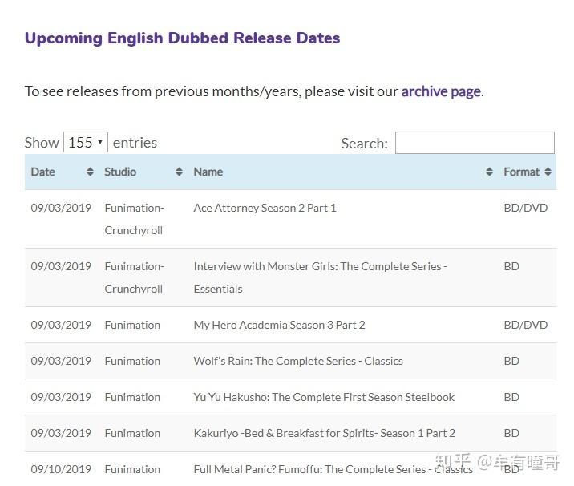This screenshot has height=486, width=574.
Task: Focus the Search input field
Action: click(x=475, y=143)
